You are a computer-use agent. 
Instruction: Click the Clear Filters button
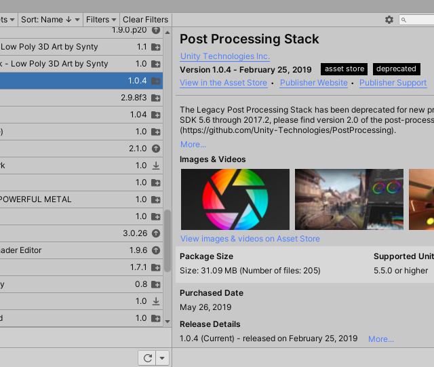145,20
